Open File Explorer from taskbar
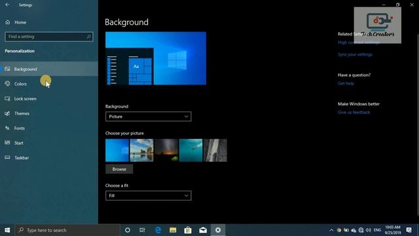Viewport: 419px width, 236px height. click(173, 230)
